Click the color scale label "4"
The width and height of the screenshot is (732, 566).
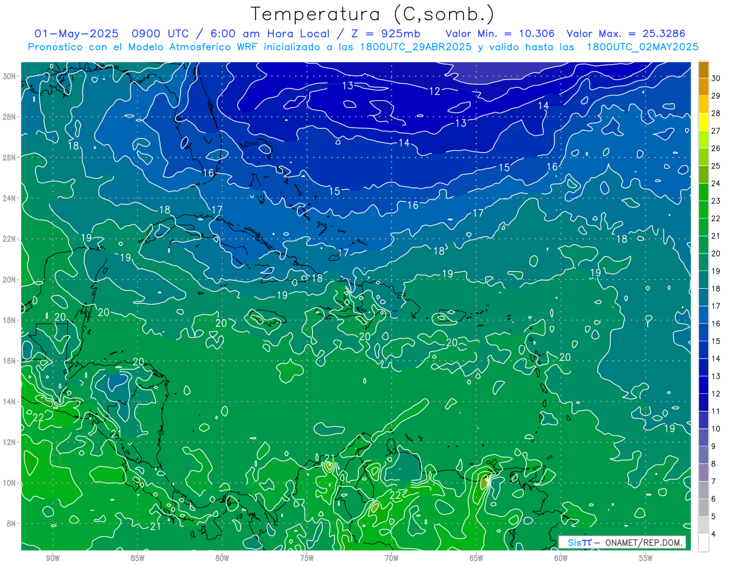[x=714, y=534]
